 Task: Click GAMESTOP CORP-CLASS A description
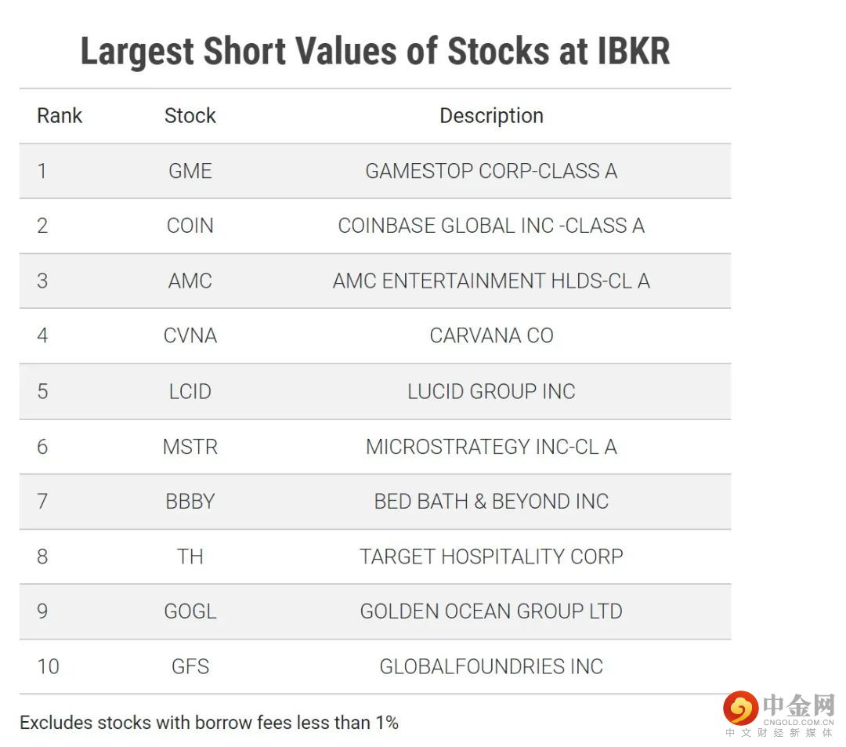click(x=491, y=171)
